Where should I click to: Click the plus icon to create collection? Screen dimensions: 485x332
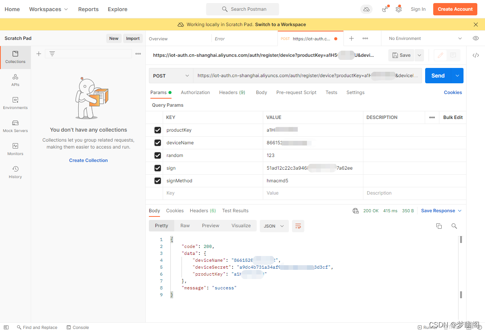(38, 54)
